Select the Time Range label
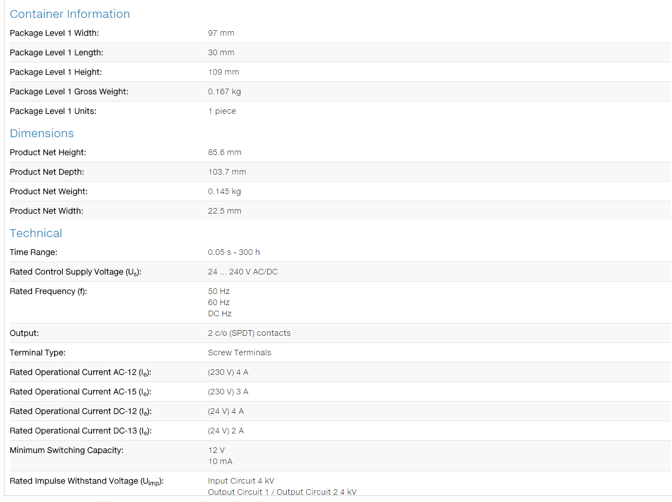This screenshot has height=502, width=672. click(33, 252)
